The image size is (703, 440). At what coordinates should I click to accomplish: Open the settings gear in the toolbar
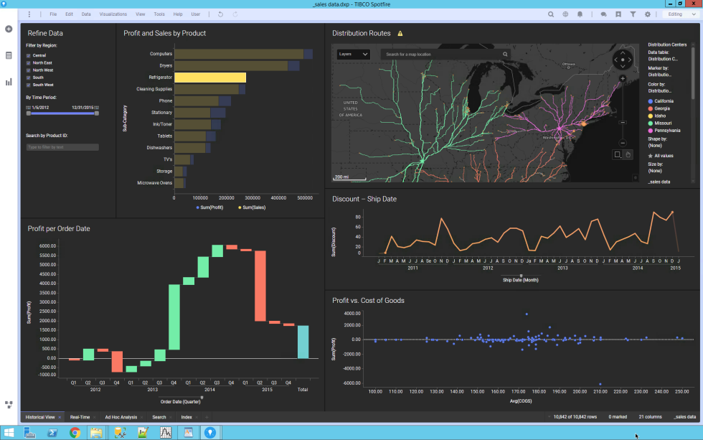click(648, 14)
